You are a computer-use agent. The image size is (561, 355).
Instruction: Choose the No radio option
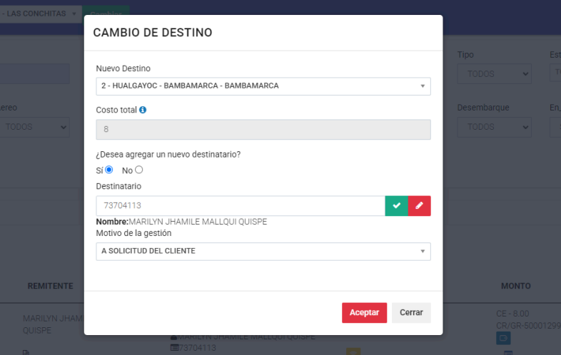[x=138, y=170]
